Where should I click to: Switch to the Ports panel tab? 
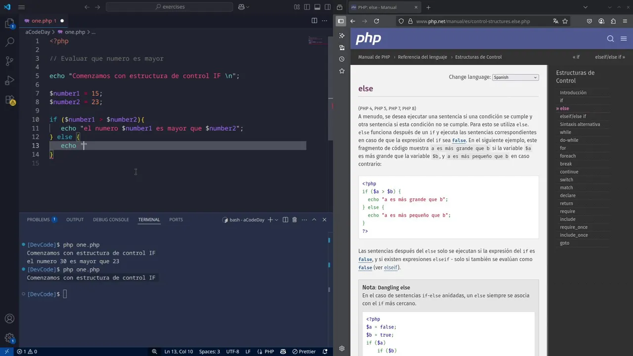[x=176, y=220]
